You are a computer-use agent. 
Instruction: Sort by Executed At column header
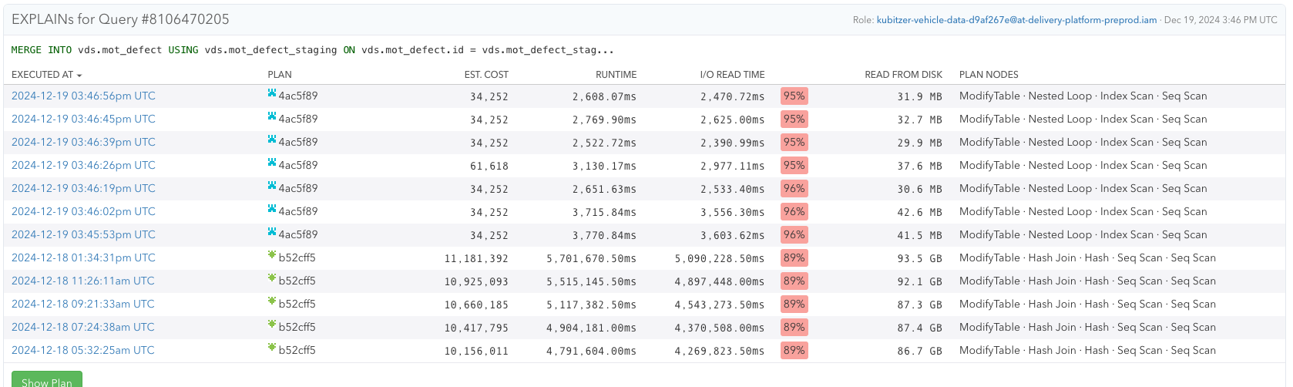click(42, 75)
